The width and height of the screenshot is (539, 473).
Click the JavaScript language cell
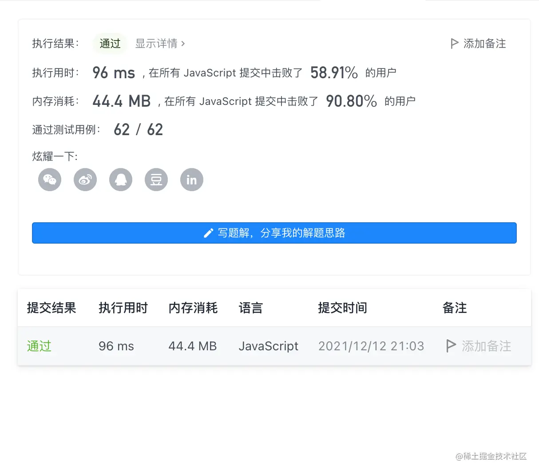269,346
